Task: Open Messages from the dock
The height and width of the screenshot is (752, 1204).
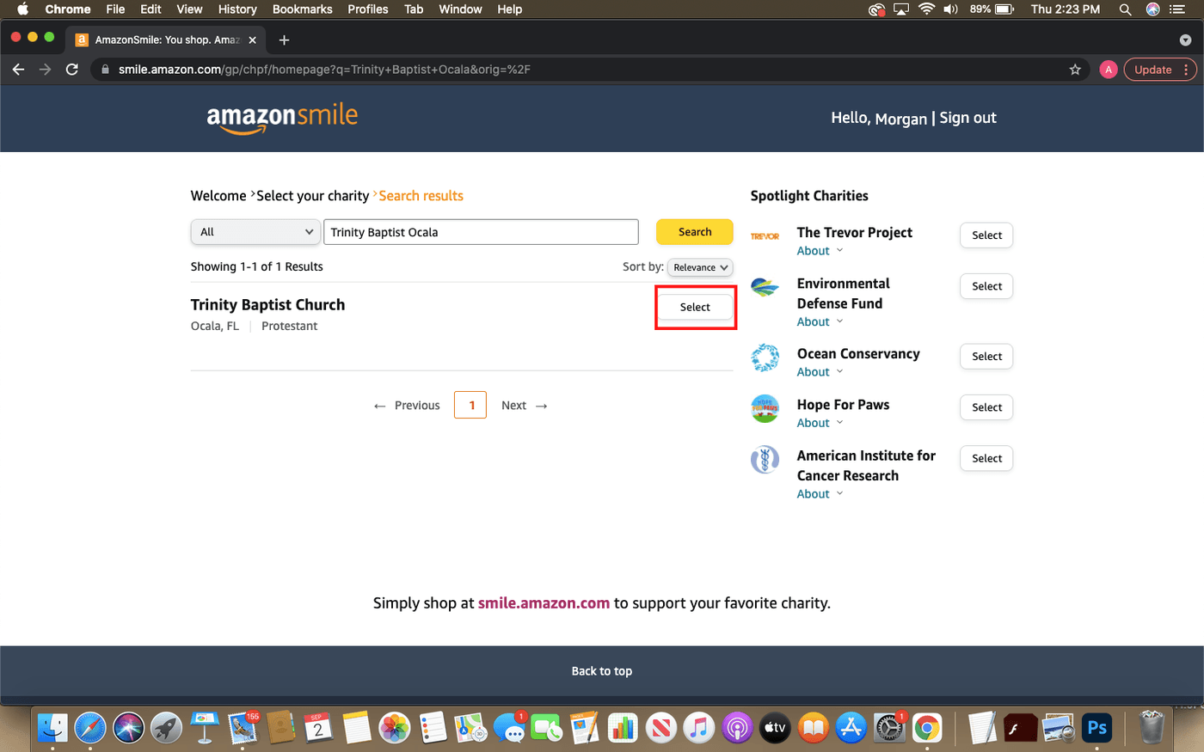Action: coord(509,729)
